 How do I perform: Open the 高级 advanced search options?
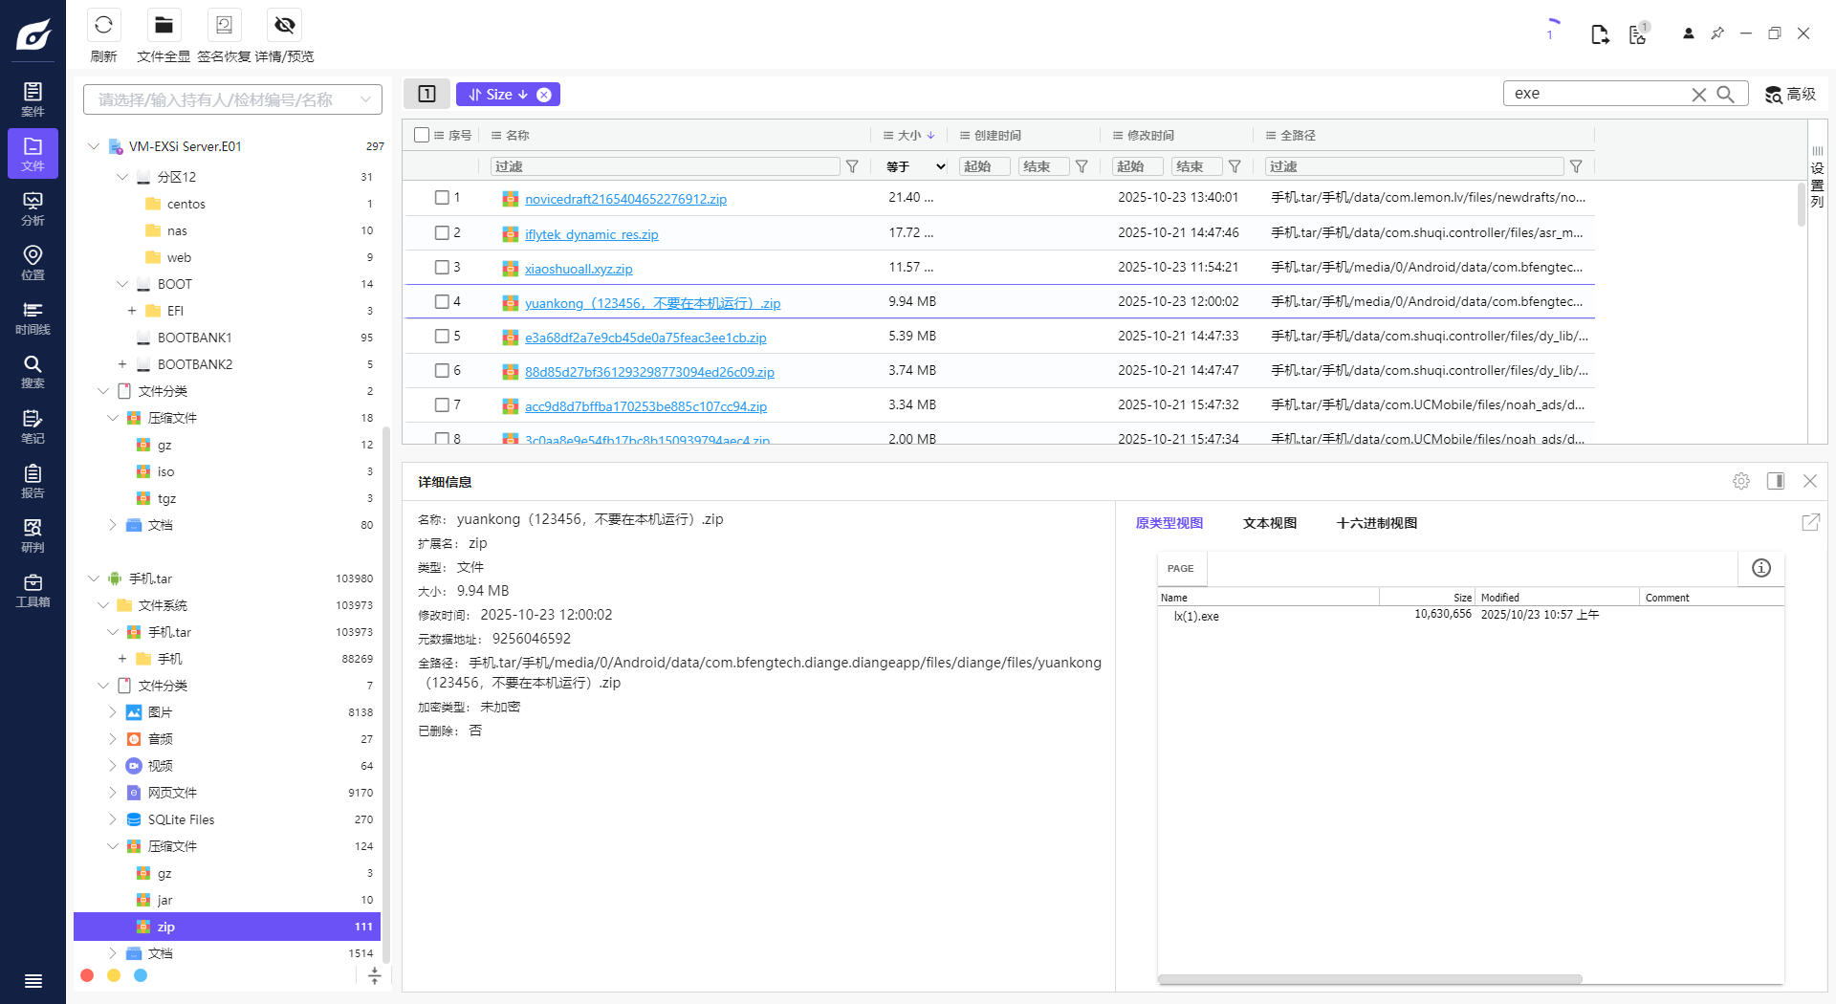(1790, 94)
